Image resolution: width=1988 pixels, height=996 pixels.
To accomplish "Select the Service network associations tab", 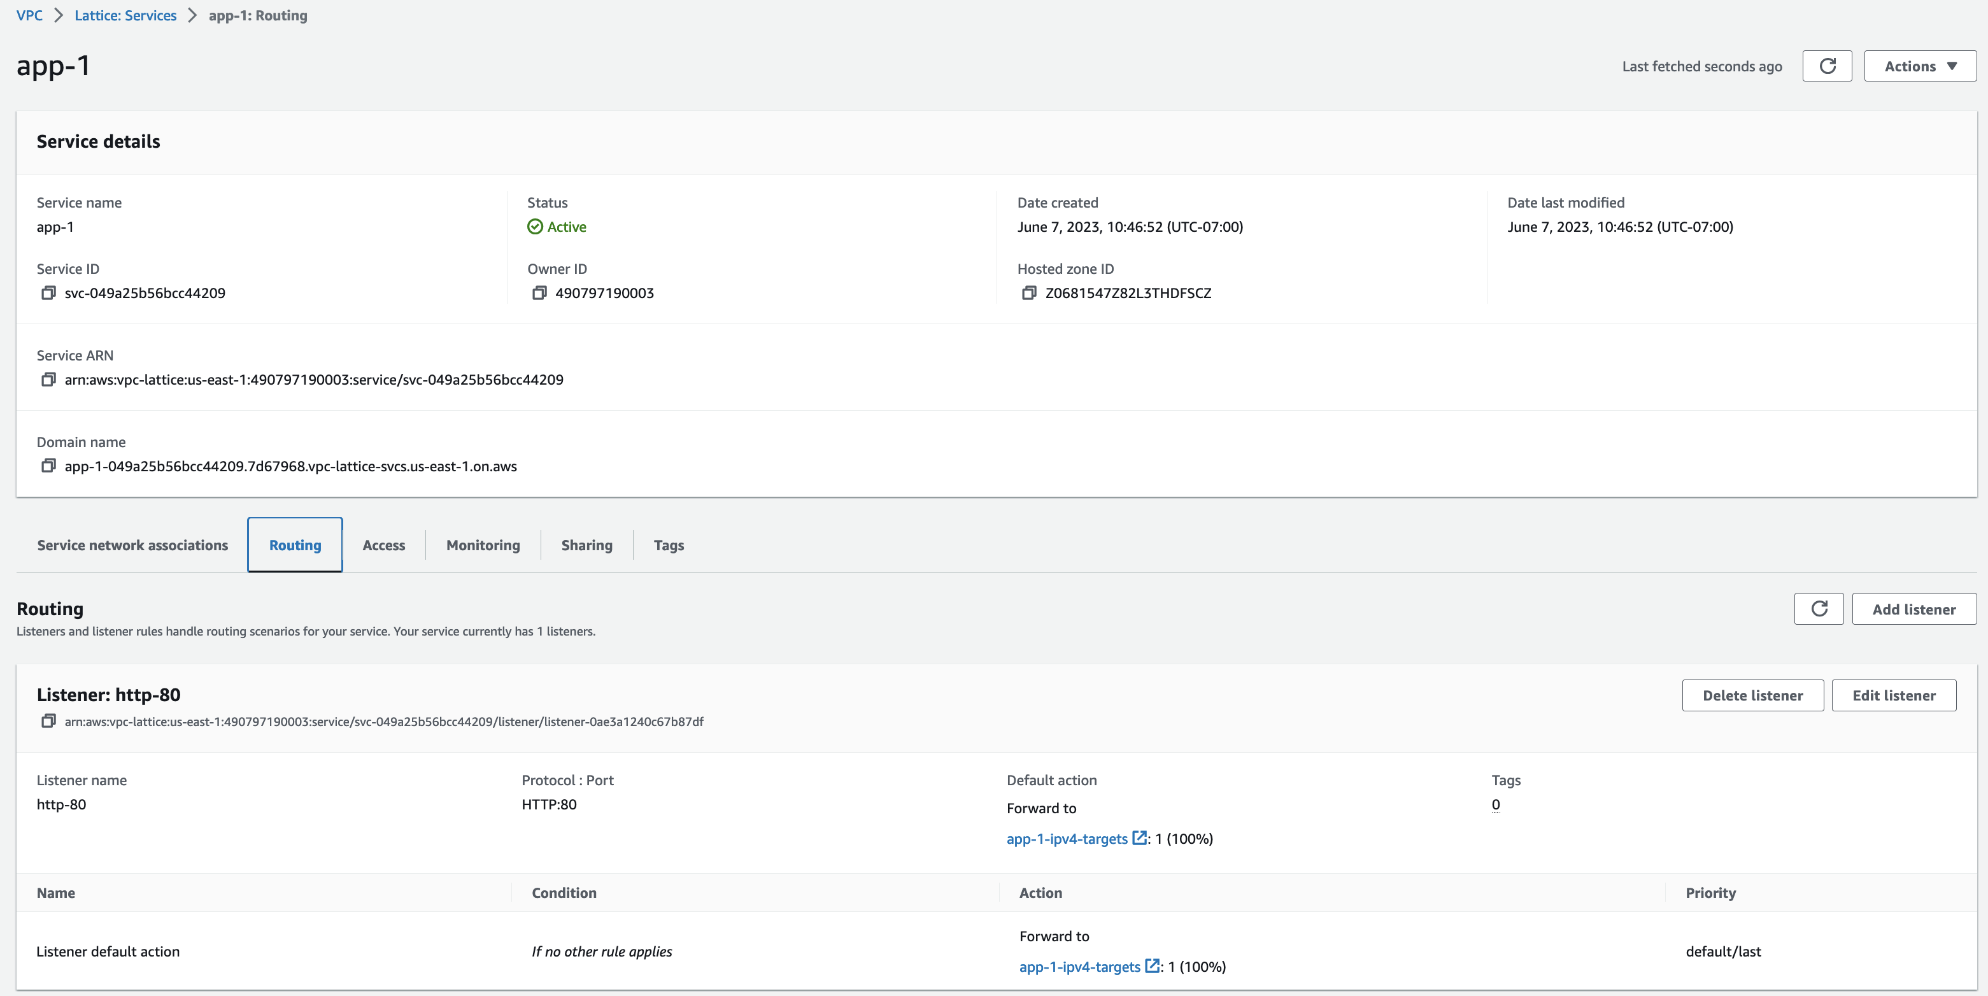I will [132, 545].
